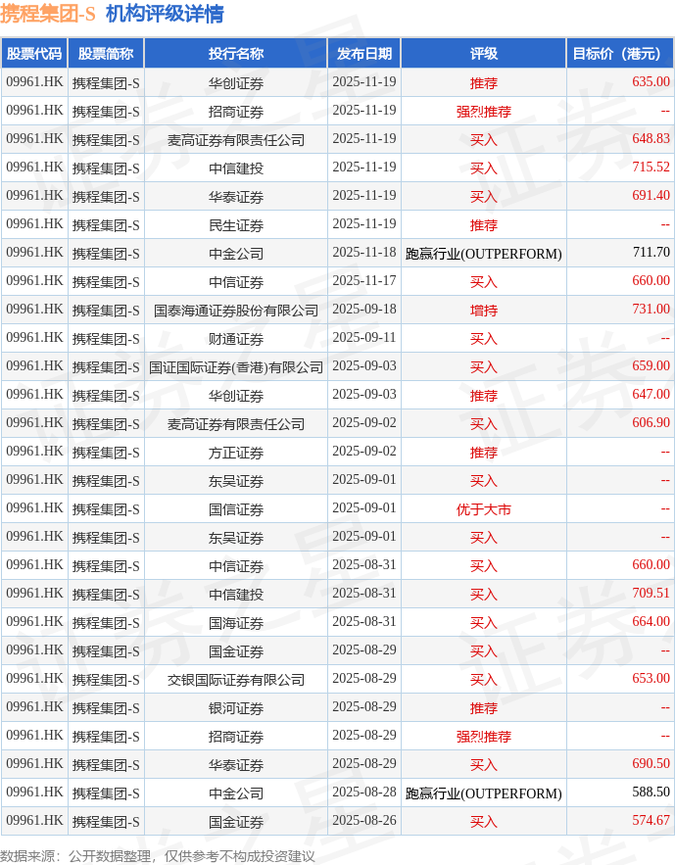
Task: Click the 携程集团-S title text
Action: click(47, 14)
